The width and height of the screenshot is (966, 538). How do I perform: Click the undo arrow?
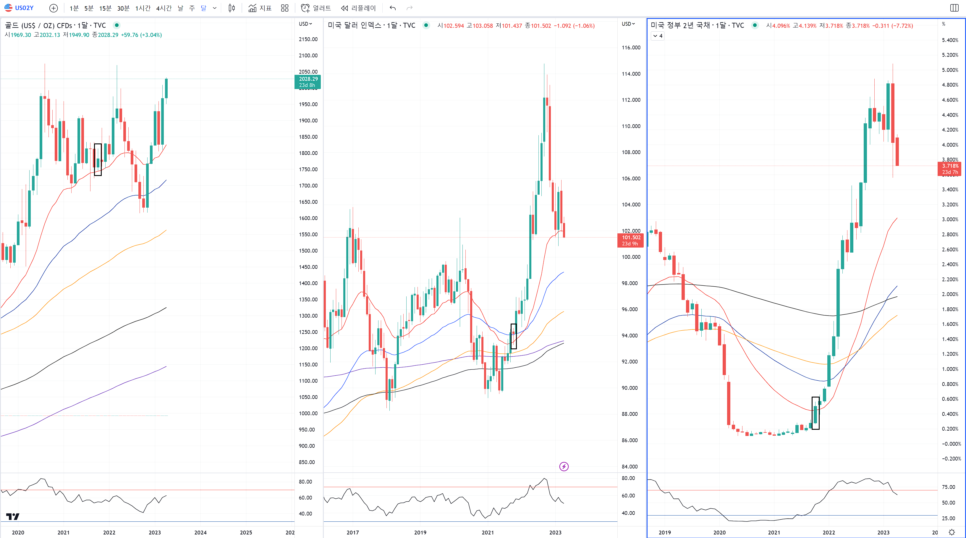point(393,8)
